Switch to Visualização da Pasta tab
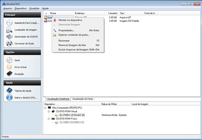Image resolution: width=202 pixels, height=140 pixels. 83,99
